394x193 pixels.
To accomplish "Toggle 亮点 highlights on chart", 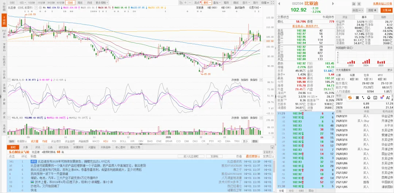I will (x=197, y=3).
